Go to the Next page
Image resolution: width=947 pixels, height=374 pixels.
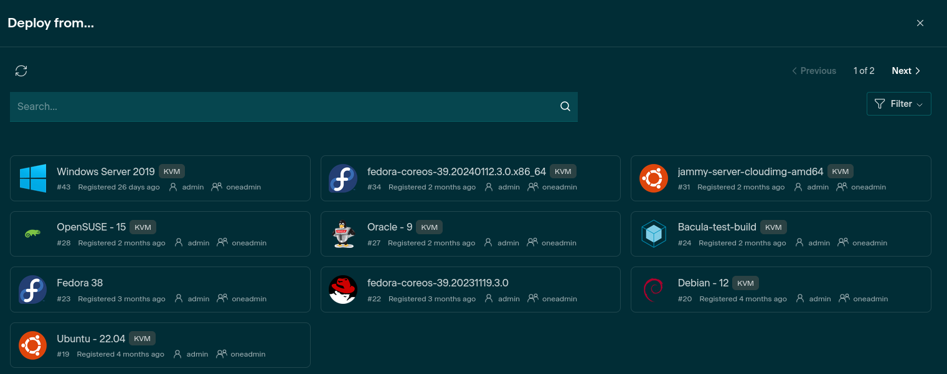[x=905, y=71]
